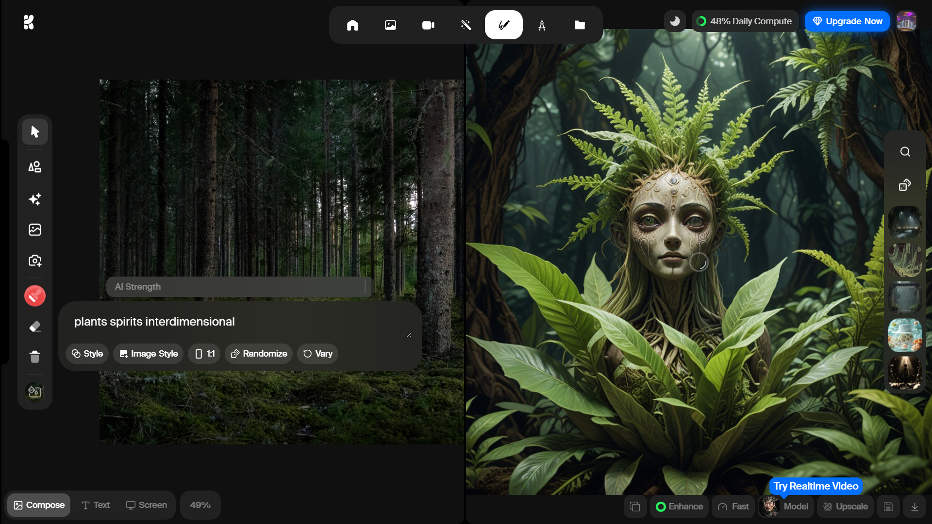Click the Upgrade Now button
The image size is (932, 524).
tap(847, 21)
